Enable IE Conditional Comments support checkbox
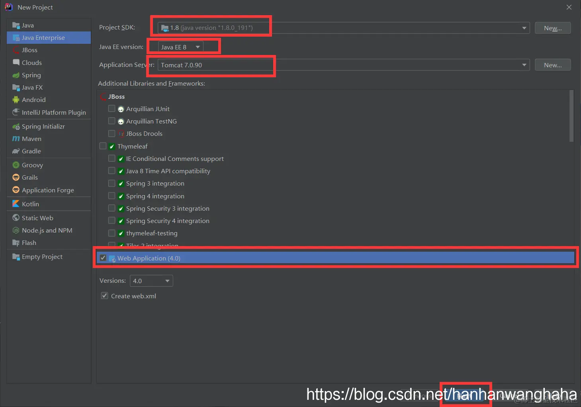Screen dimensions: 581x407 click(x=112, y=158)
